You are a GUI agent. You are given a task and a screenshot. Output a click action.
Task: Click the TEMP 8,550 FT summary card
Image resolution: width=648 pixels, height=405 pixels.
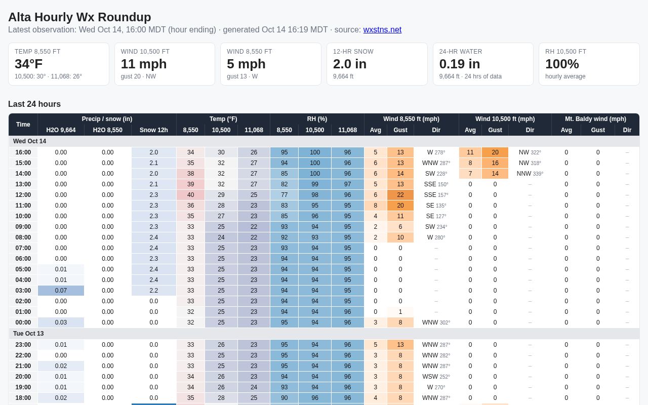coord(59,64)
